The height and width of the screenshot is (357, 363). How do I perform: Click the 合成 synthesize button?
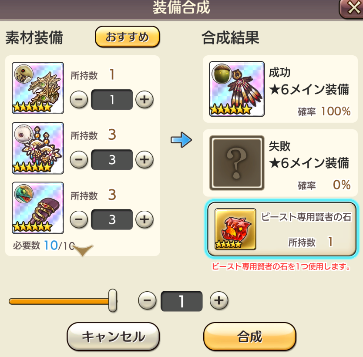(250, 337)
